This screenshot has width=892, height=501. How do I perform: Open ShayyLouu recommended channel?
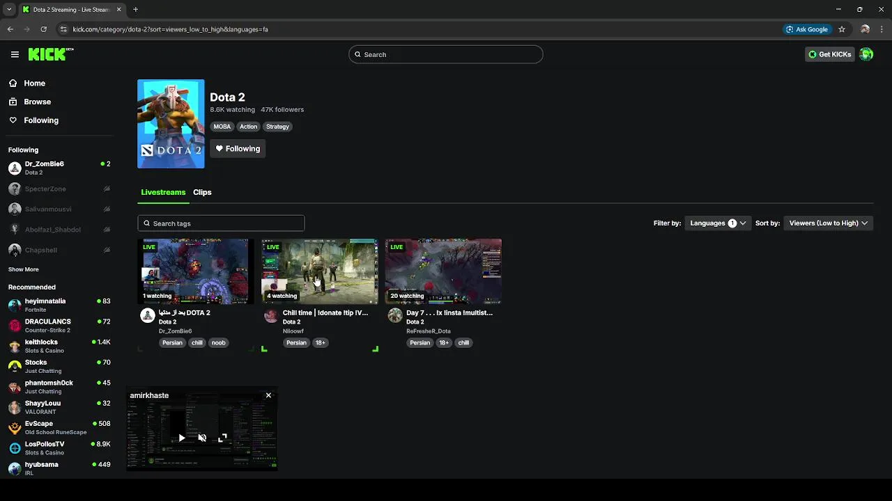coord(59,407)
